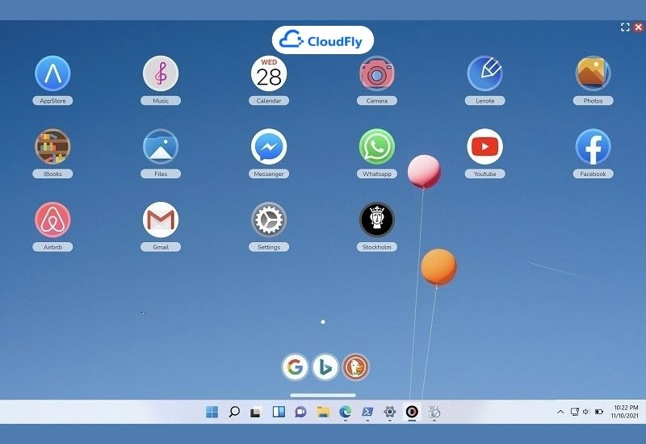Click the AppStore text label
Viewport: 646px width, 444px height.
[52, 100]
